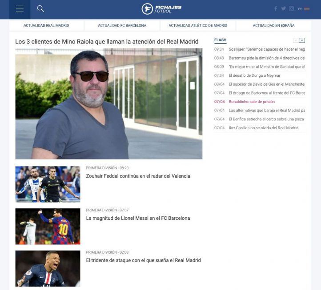Open 'El desafío de Dunga a Neymar'

(254, 75)
